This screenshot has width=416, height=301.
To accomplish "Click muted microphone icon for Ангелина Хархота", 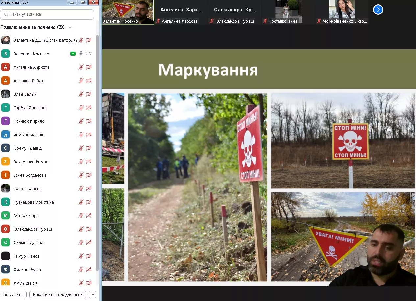I will [x=81, y=67].
